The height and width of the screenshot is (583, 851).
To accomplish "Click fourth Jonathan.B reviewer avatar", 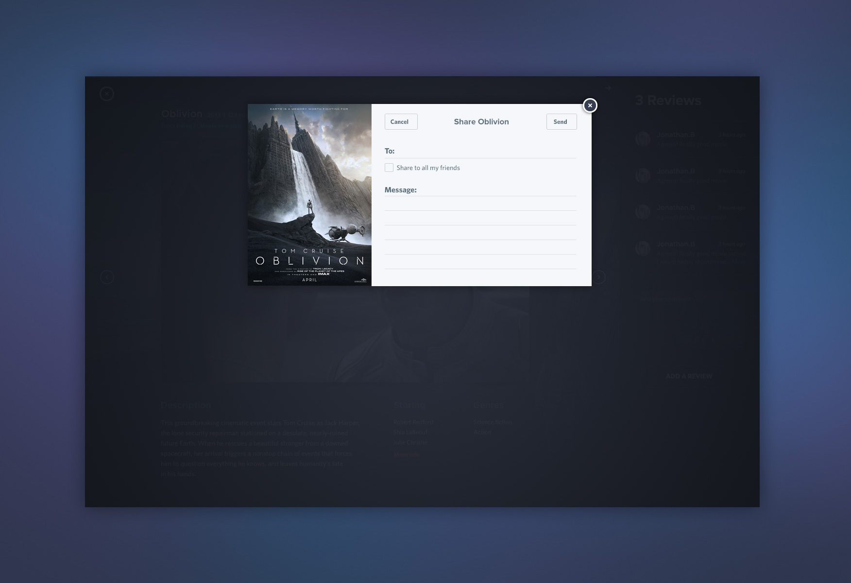I will 643,248.
